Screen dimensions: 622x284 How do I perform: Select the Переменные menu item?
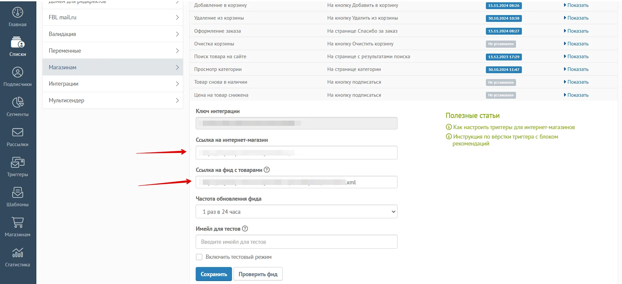pos(113,51)
